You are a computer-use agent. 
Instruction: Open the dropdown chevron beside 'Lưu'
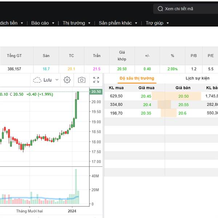[57, 80]
